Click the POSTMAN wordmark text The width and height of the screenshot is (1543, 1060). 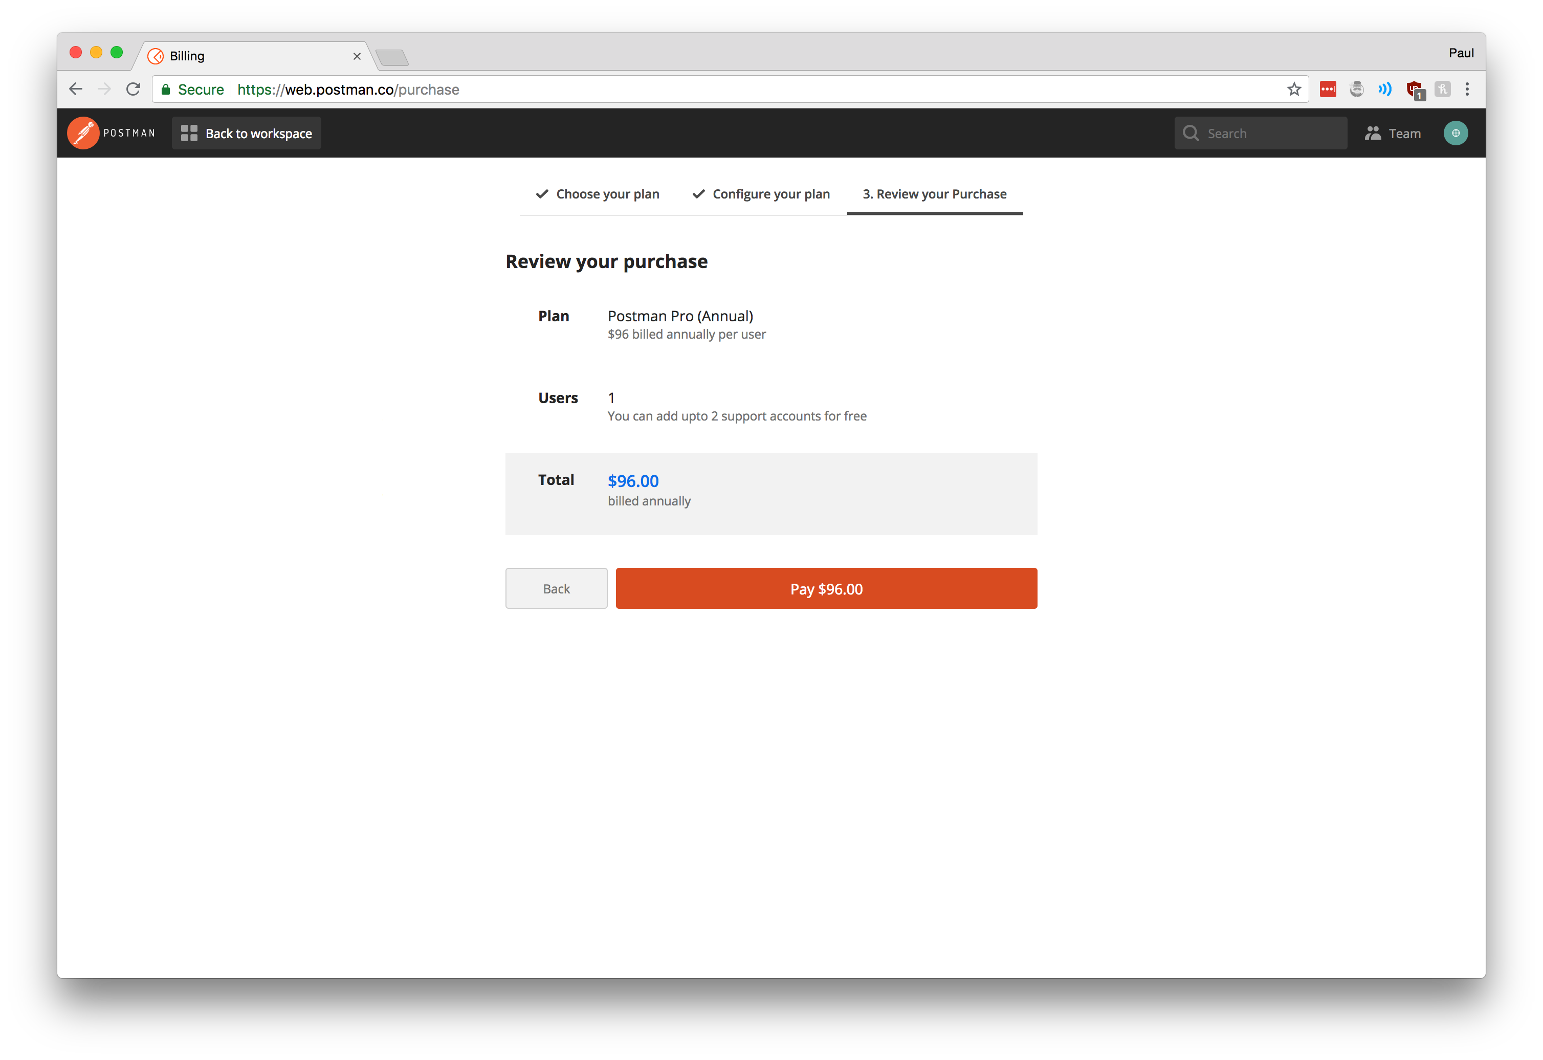[129, 134]
